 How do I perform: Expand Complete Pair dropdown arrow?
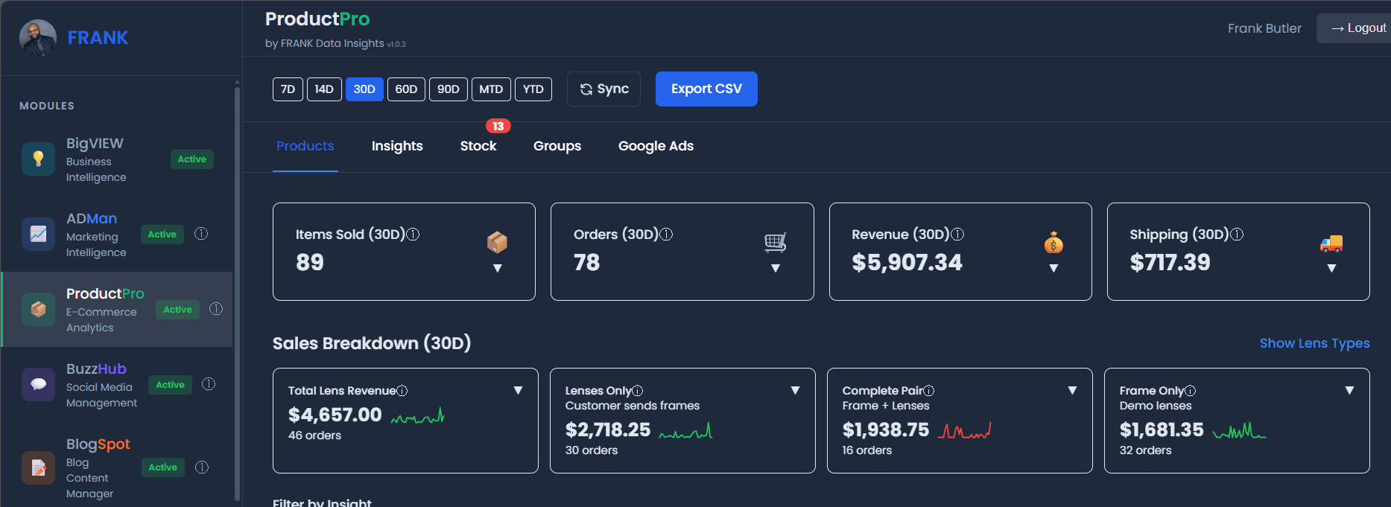click(1072, 390)
